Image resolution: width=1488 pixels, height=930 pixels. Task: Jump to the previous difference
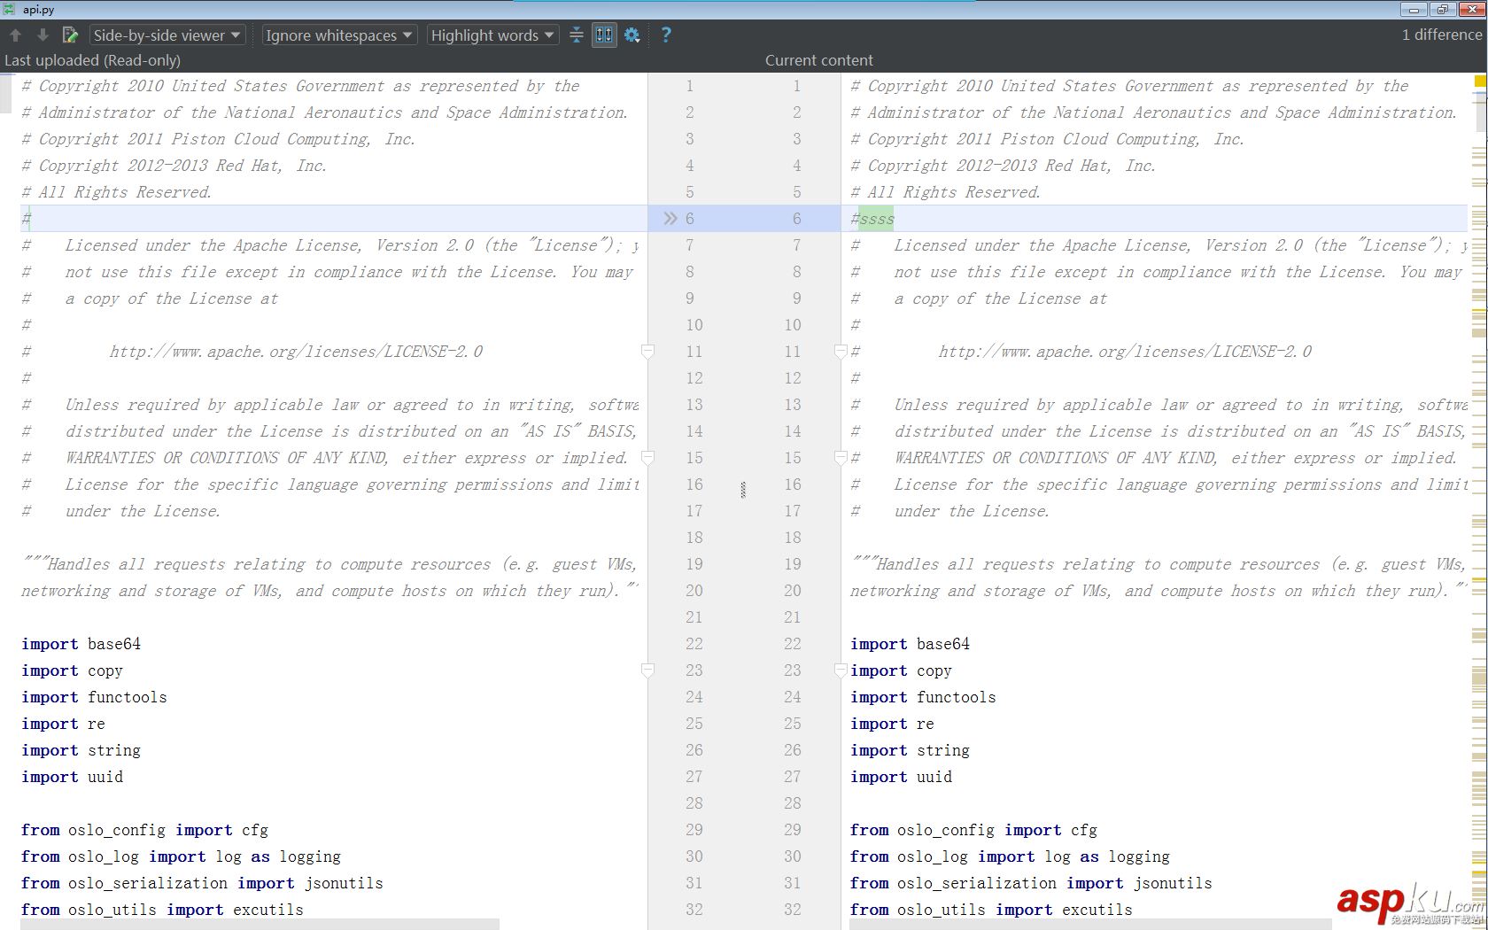coord(15,35)
